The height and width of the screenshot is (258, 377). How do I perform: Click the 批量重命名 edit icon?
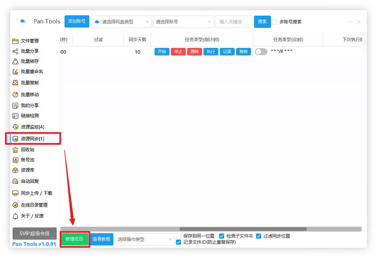click(15, 72)
